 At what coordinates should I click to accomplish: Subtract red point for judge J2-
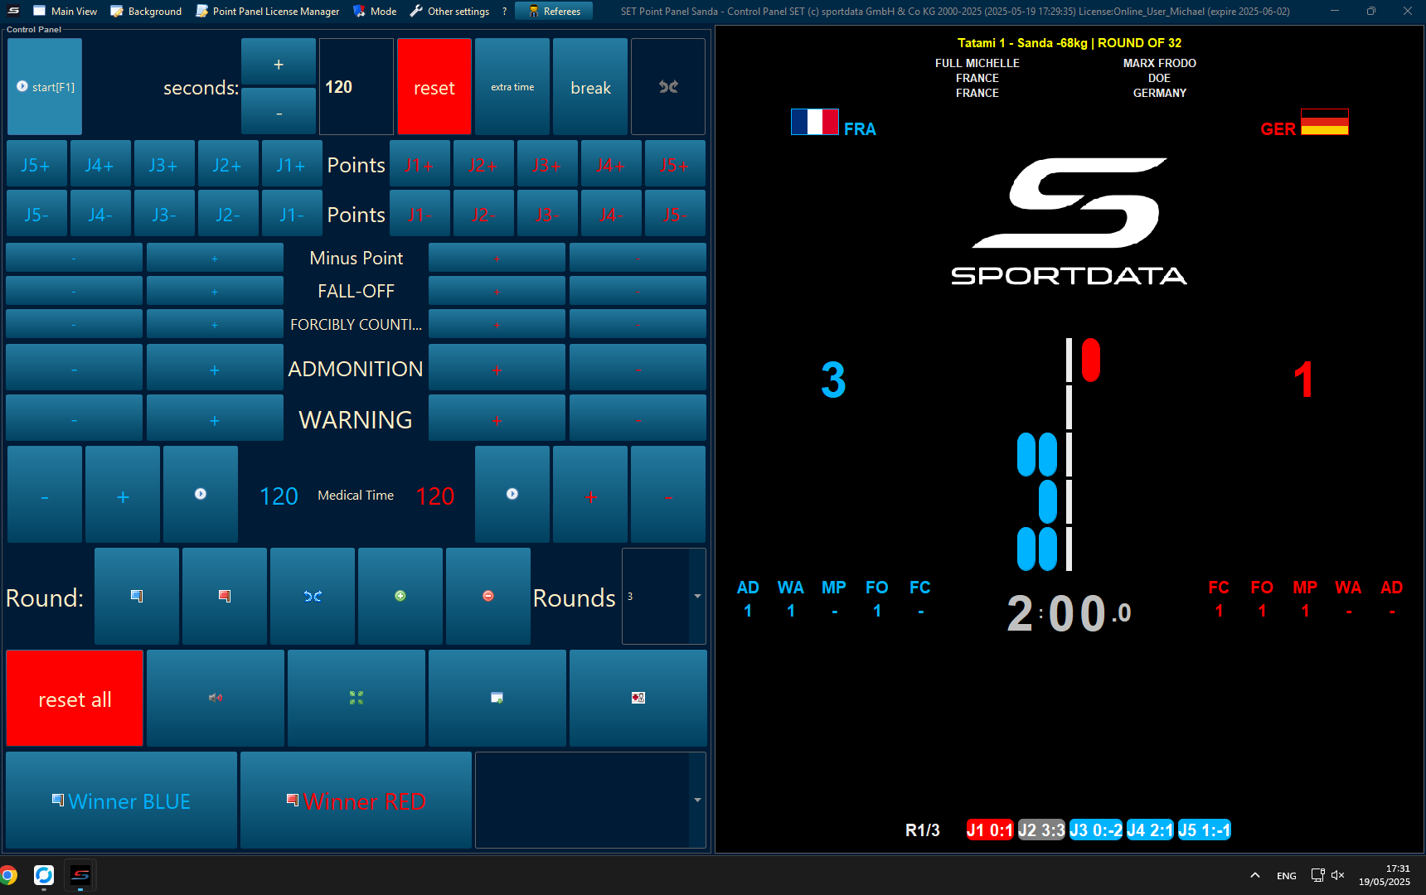pos(483,214)
